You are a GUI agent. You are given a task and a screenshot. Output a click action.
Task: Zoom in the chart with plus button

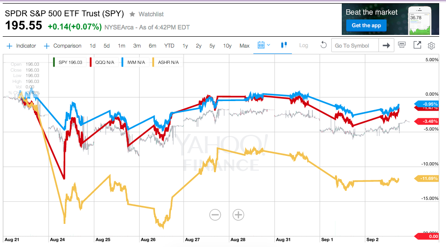238,215
